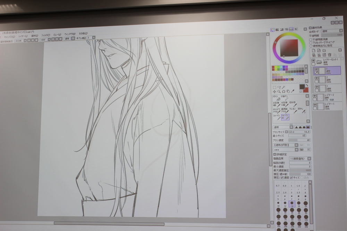Screen dimensions: 347x231
Task: Toggle 領域検出元に指定 option
Action: [311, 46]
